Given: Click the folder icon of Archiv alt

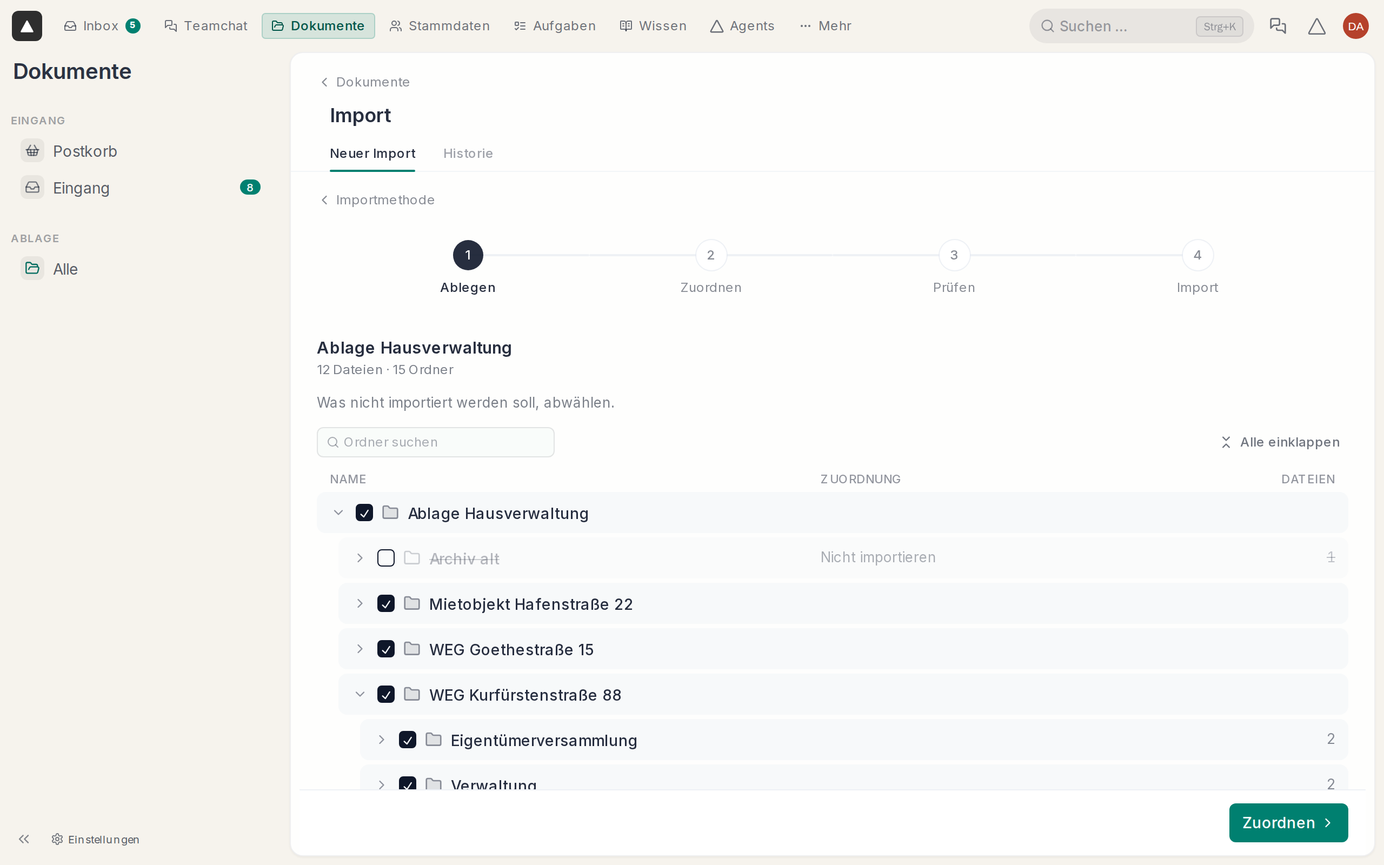Looking at the screenshot, I should point(412,558).
